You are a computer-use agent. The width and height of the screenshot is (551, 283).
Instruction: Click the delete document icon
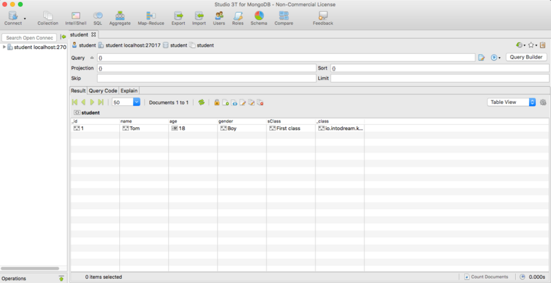click(x=260, y=102)
